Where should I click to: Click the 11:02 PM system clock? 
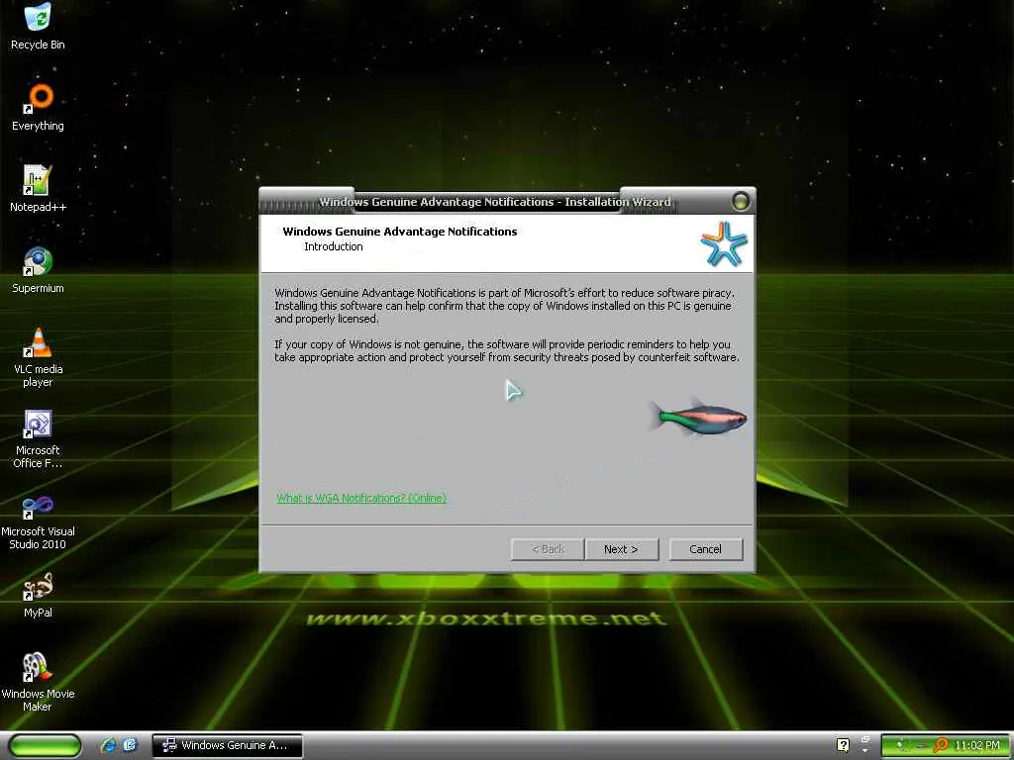(x=977, y=745)
